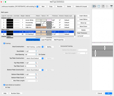The image size is (114, 96).
Task: Uncheck the Framing checkbox
Action: 4,43
